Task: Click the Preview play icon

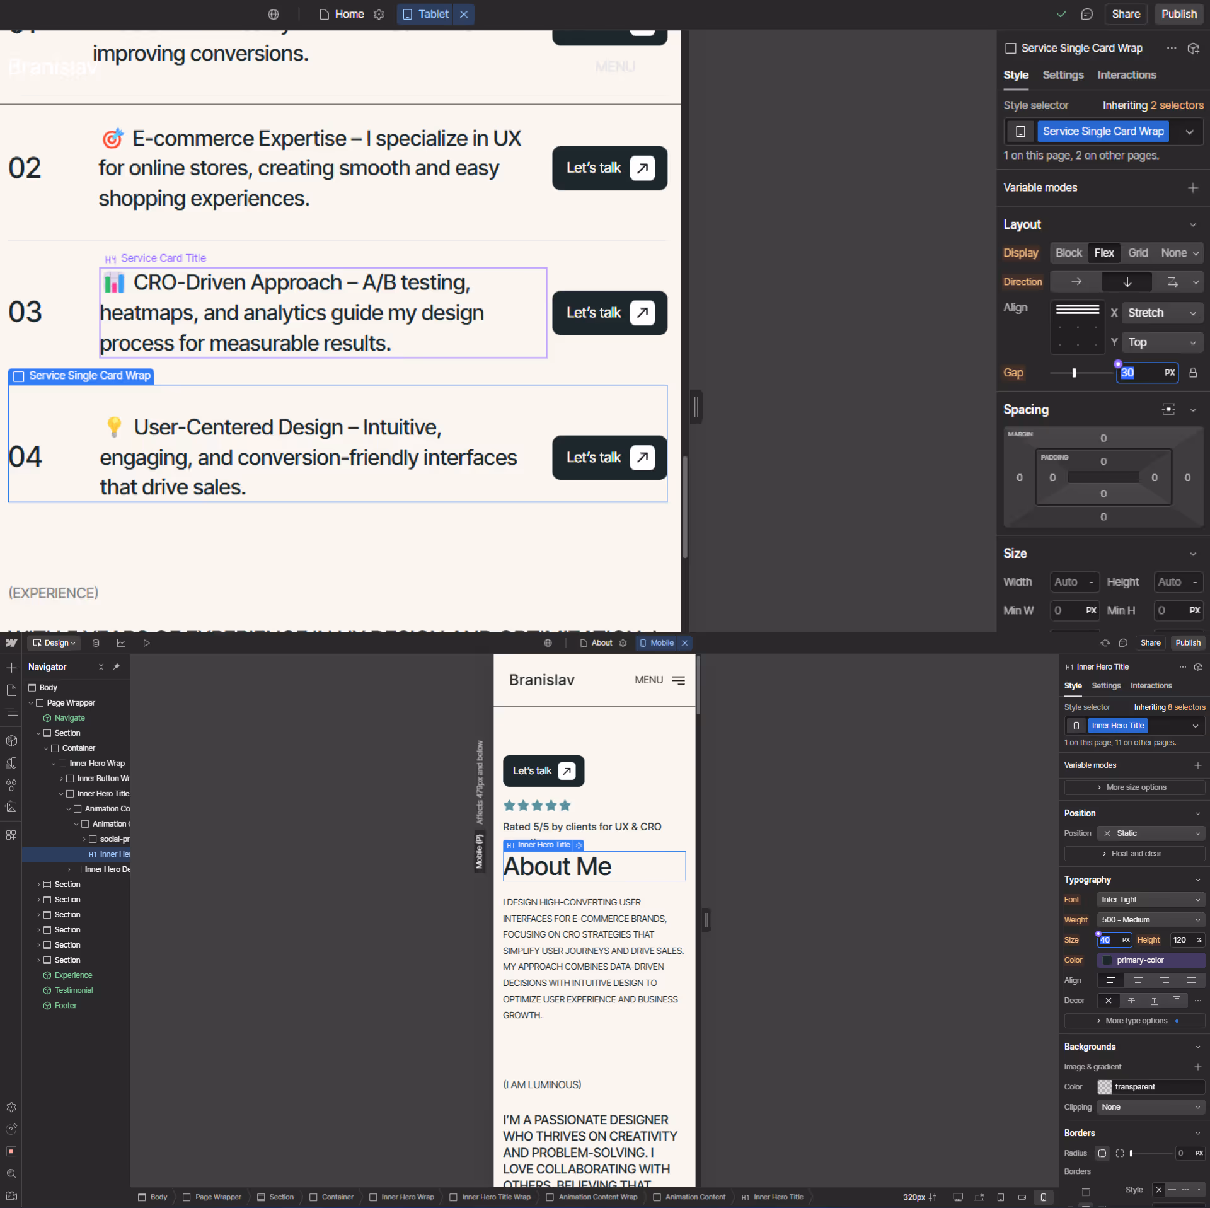Action: (x=146, y=643)
